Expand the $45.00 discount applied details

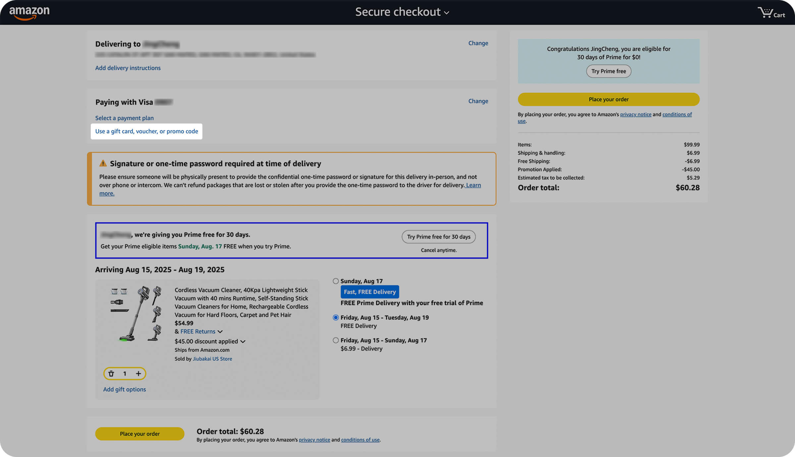(243, 341)
